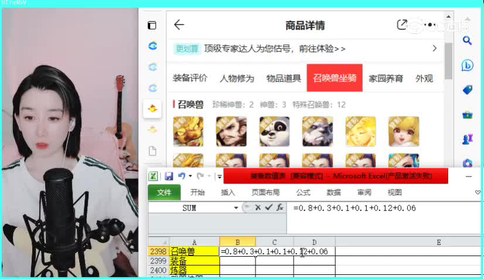
Task: Open the 插入 ribbon tab
Action: tap(228, 192)
